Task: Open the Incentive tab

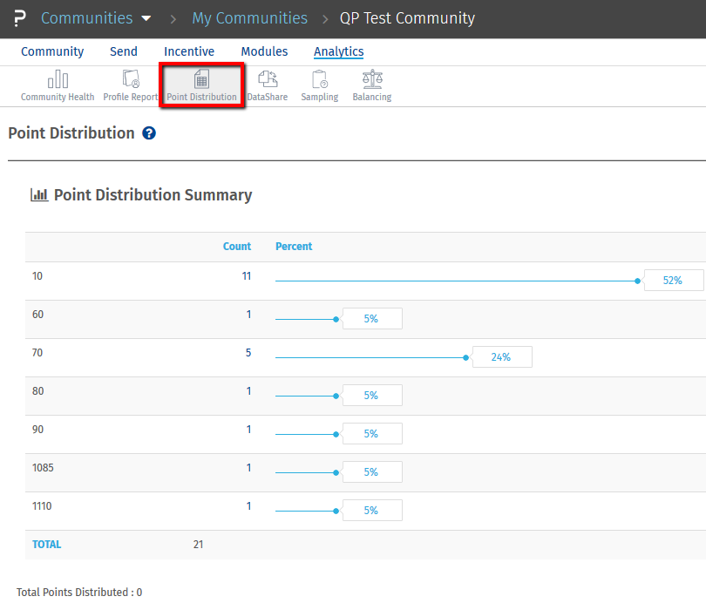Action: 189,51
